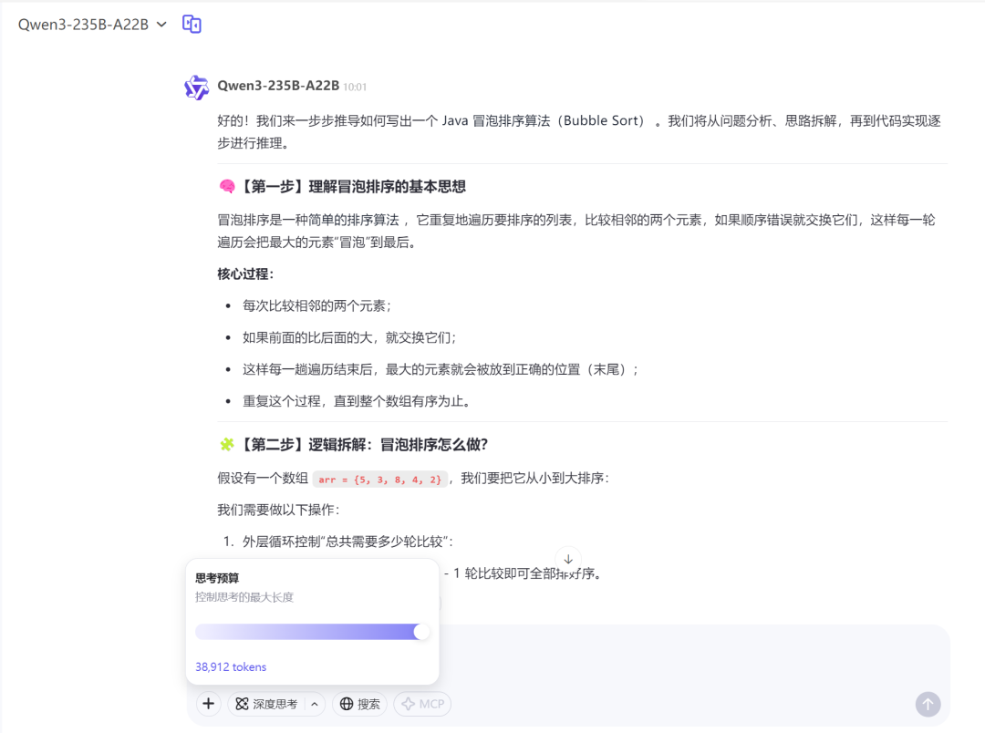Click the sentence 我们需要做以下操作
Image resolution: width=985 pixels, height=733 pixels.
coord(278,510)
